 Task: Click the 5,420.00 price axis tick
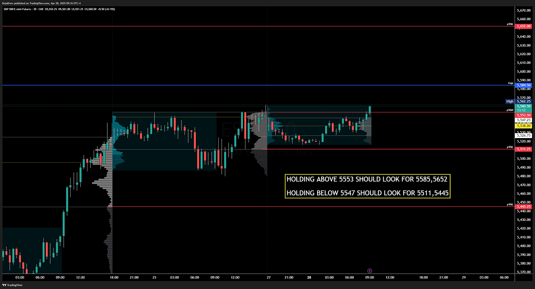(x=523, y=228)
